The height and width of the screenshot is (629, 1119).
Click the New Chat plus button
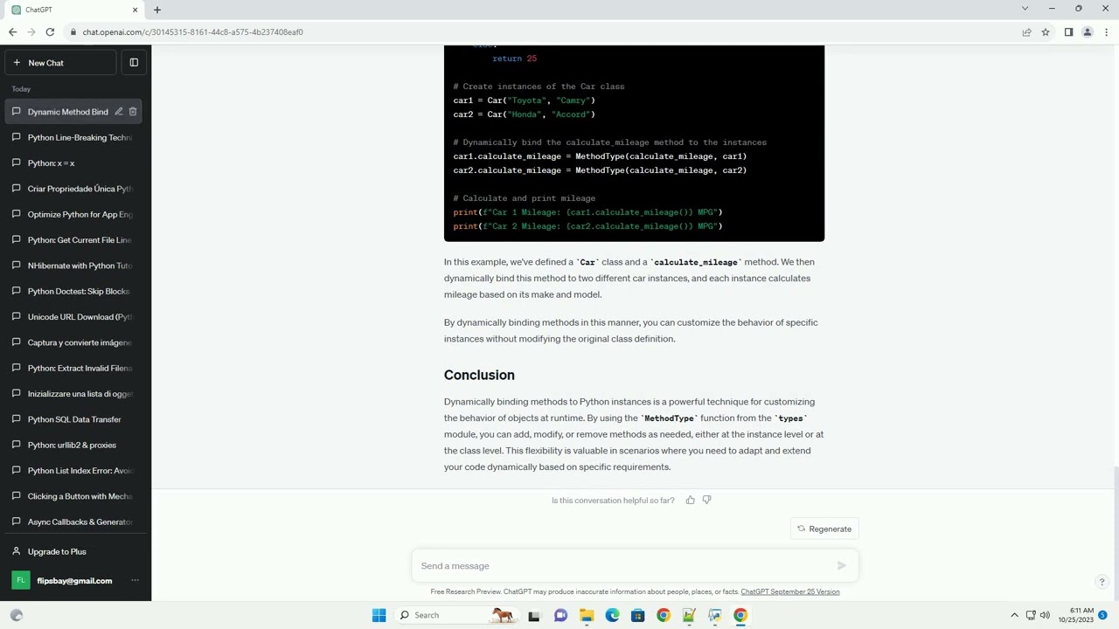pos(60,63)
